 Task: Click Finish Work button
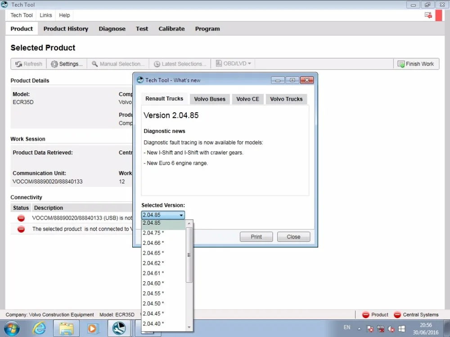[416, 64]
